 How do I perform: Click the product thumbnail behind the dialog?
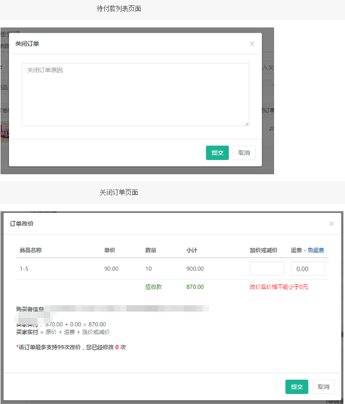click(x=5, y=132)
